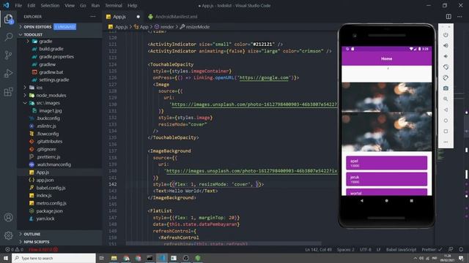Toggle Prettier in the status bar
Viewport: 469px width, 263px height.
point(432,249)
